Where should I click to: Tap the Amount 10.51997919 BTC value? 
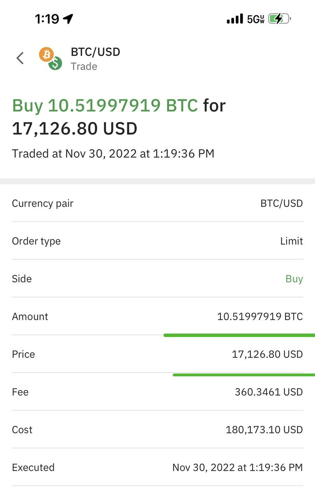[260, 317]
